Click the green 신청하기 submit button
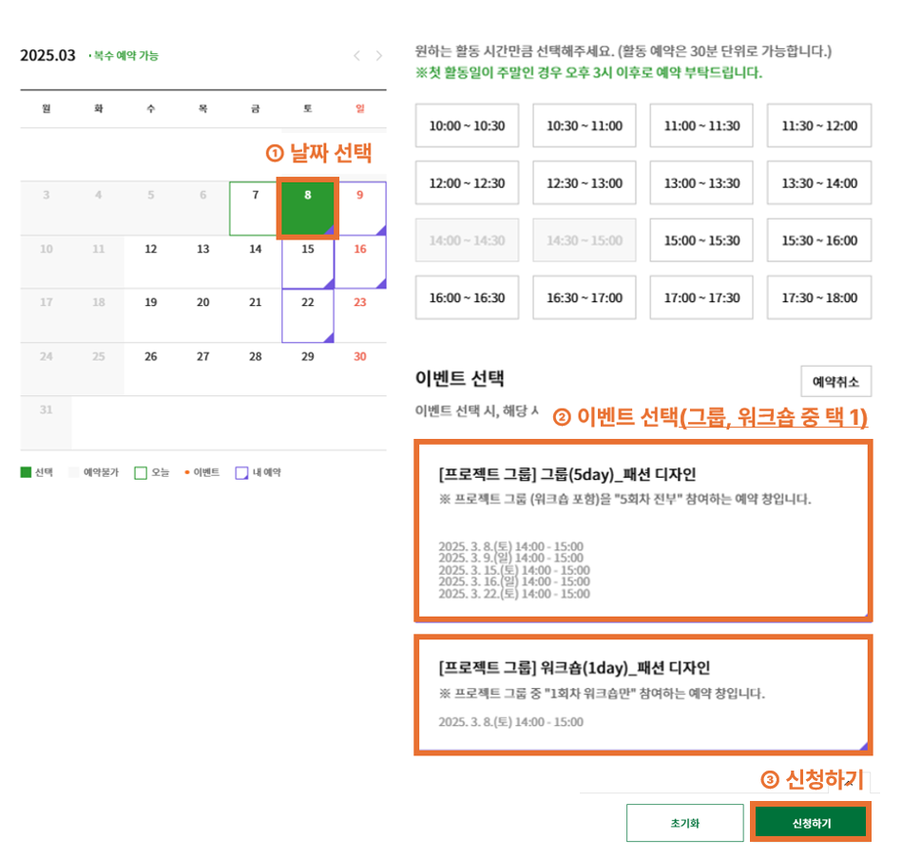This screenshot has width=902, height=858. click(811, 823)
